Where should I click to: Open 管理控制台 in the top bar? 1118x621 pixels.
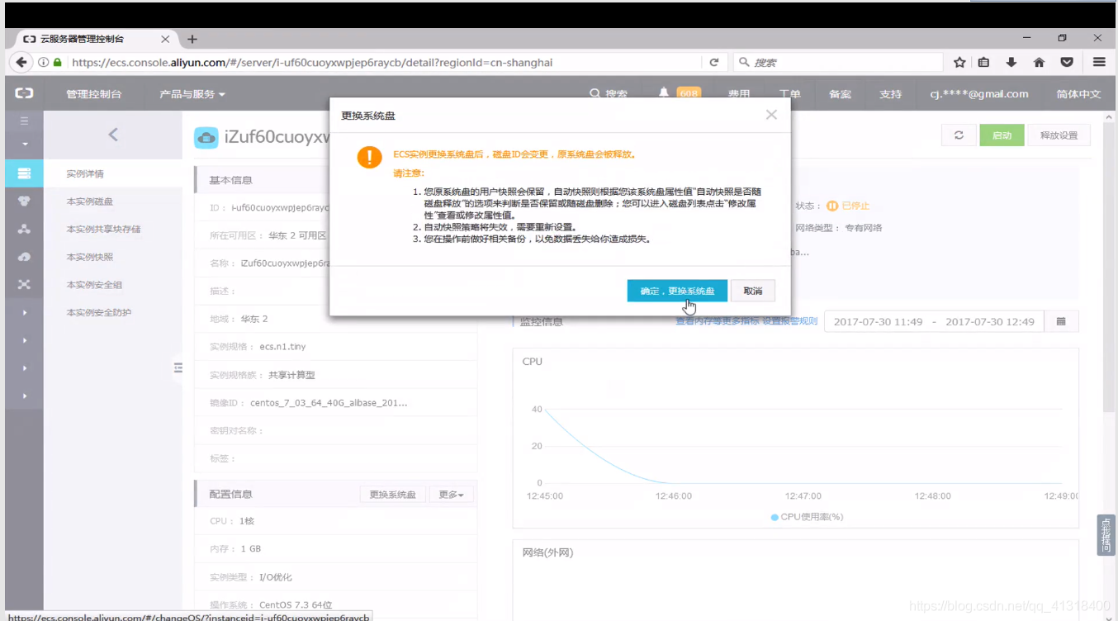pyautogui.click(x=94, y=94)
